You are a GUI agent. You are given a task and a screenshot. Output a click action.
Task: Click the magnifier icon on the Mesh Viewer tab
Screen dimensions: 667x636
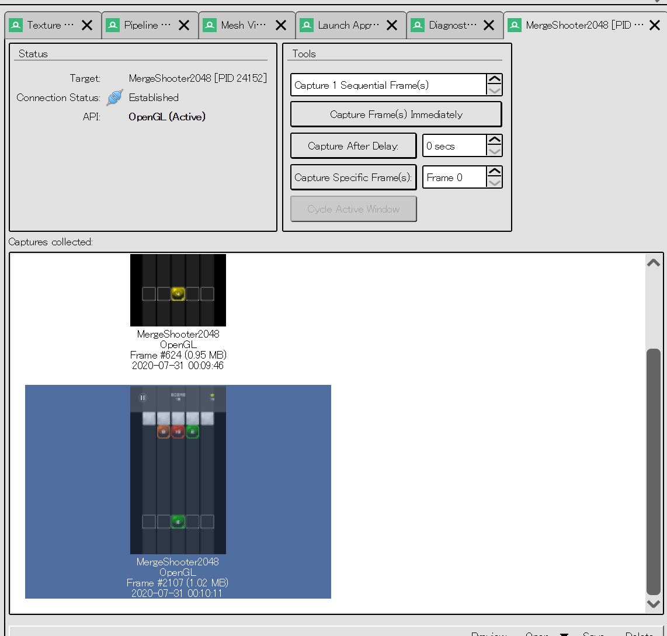pyautogui.click(x=209, y=25)
